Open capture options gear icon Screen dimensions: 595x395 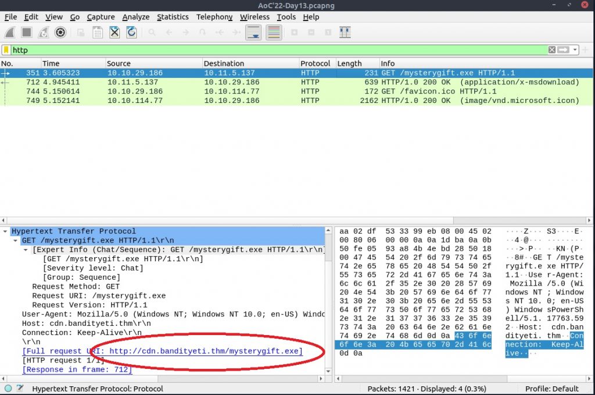(x=60, y=33)
